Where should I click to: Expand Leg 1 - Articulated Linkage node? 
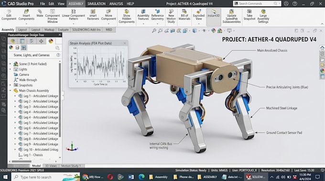click(15, 96)
